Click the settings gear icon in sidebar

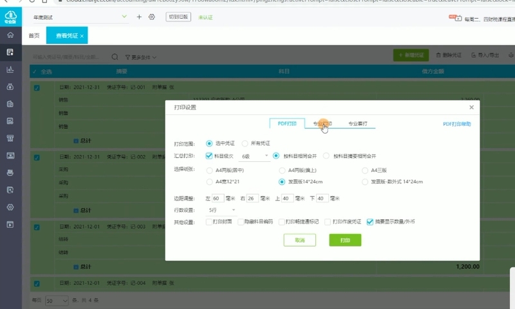tap(10, 207)
